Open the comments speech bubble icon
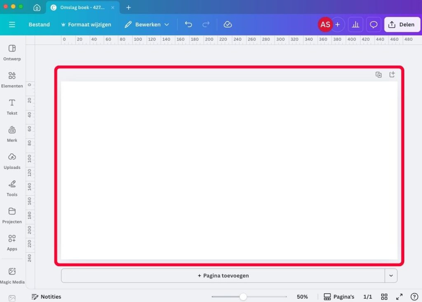The height and width of the screenshot is (302, 422). pyautogui.click(x=373, y=25)
